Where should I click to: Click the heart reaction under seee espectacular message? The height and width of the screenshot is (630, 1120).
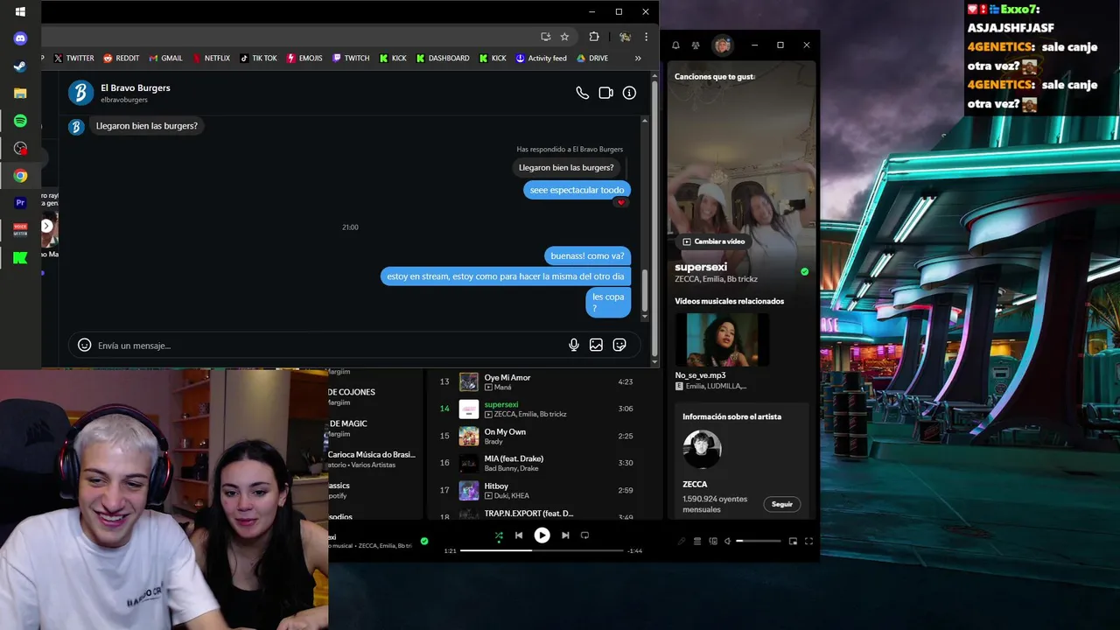[621, 203]
